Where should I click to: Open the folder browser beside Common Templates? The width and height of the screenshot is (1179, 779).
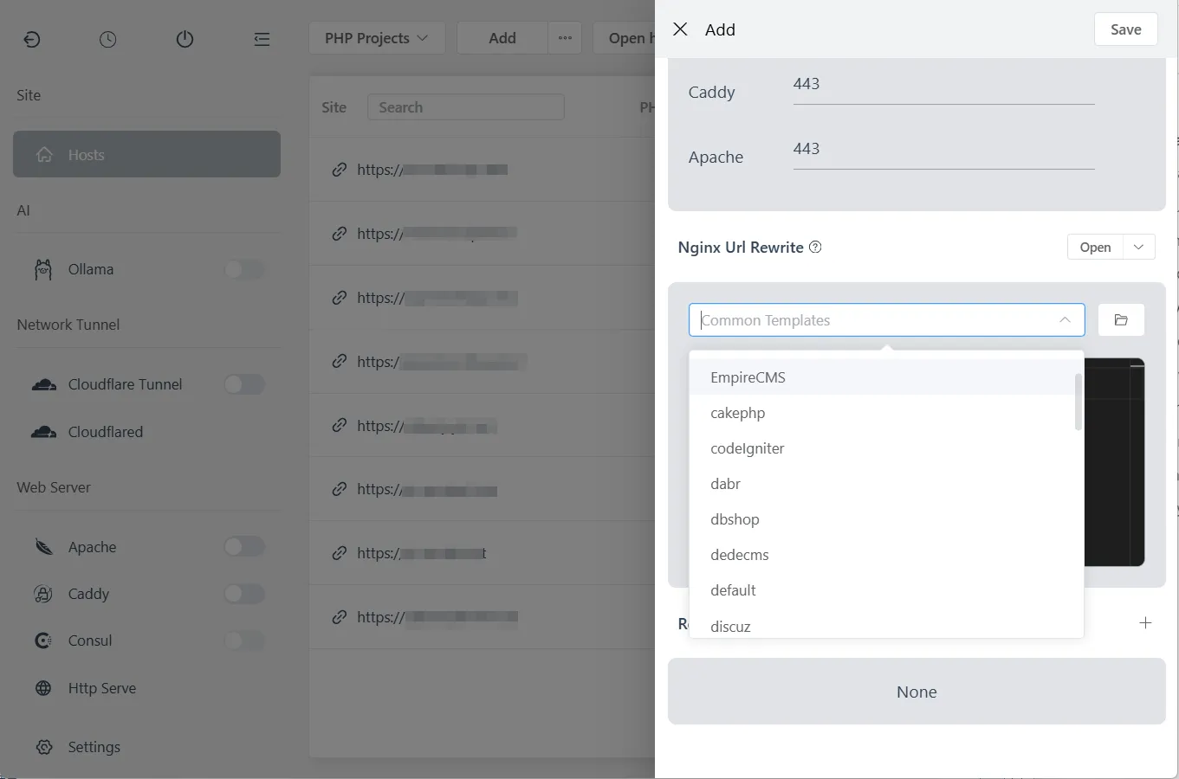(1121, 319)
